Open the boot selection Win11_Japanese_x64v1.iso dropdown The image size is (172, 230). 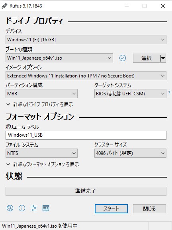(59, 58)
